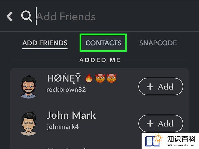This screenshot has width=199, height=149.
Task: Open rockbrown82's Bitmoji avatar
Action: [x=28, y=87]
